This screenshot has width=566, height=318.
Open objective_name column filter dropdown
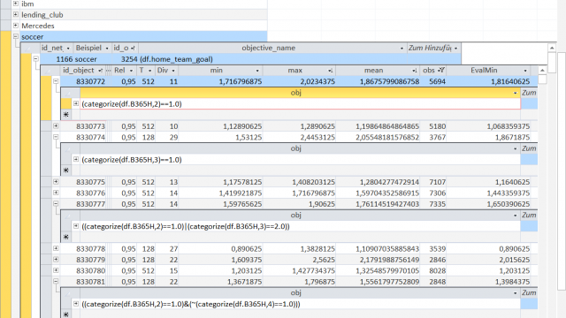tap(402, 48)
